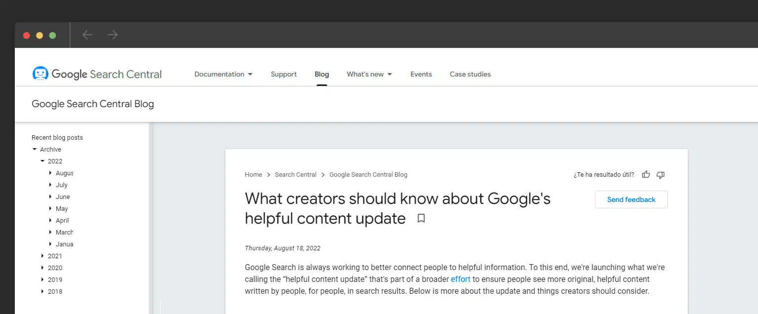The image size is (758, 314).
Task: Click the Google Search Central robot logo
Action: pyautogui.click(x=41, y=74)
